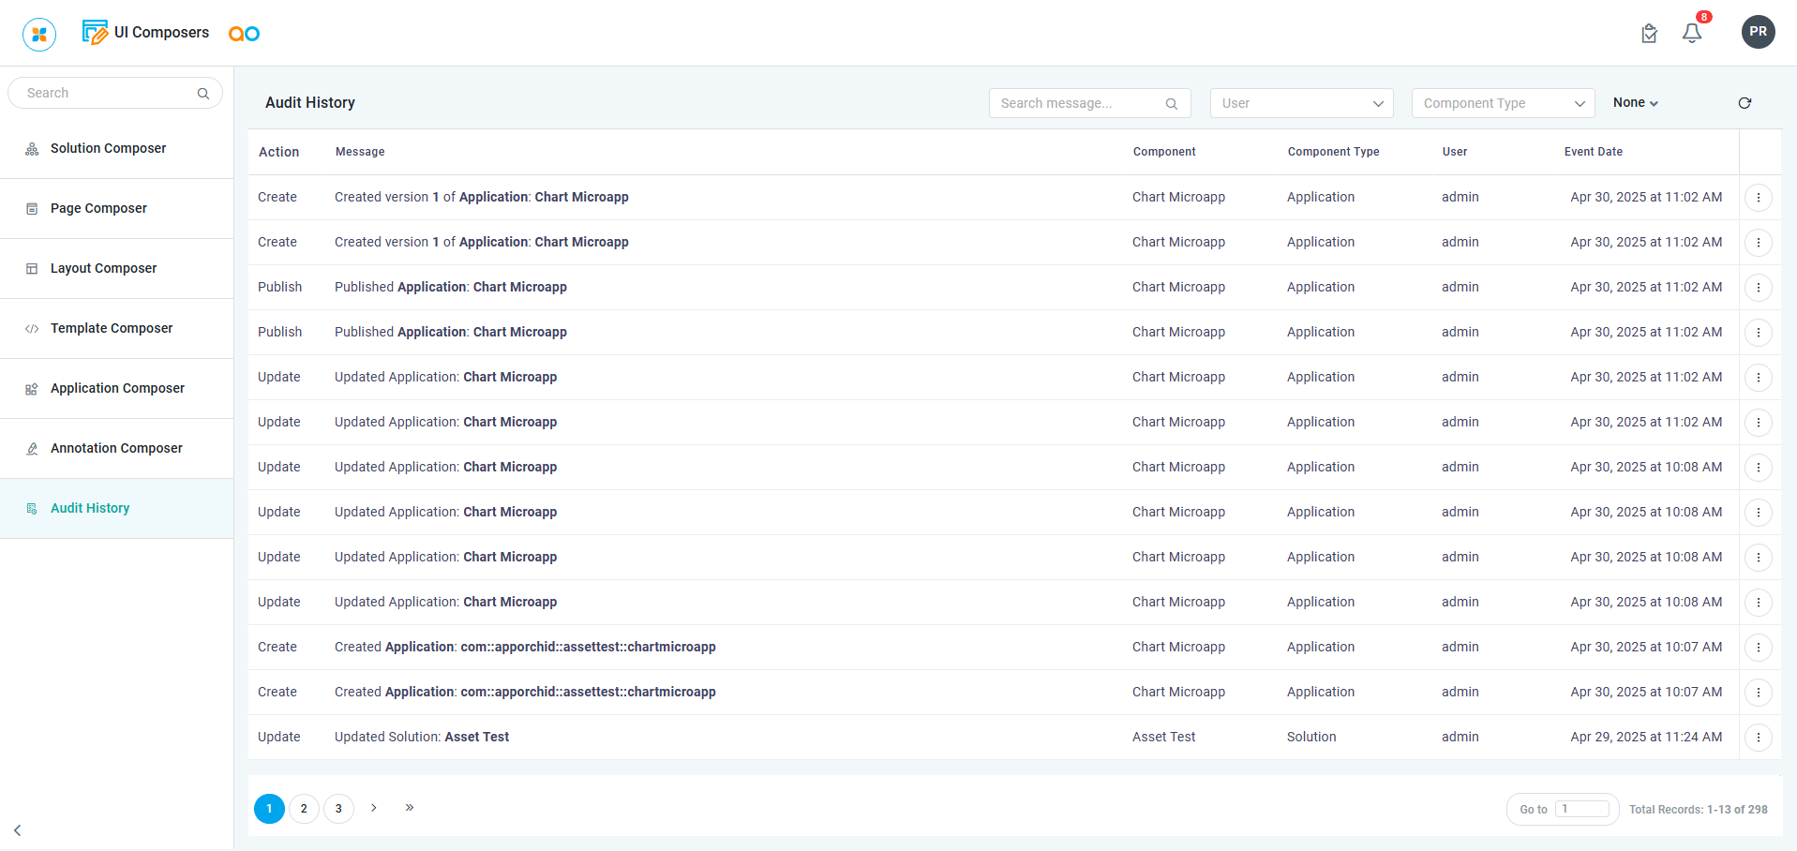Open row menu for Updated Solution: Asset Test
Image resolution: width=1797 pixels, height=851 pixels.
(x=1758, y=738)
